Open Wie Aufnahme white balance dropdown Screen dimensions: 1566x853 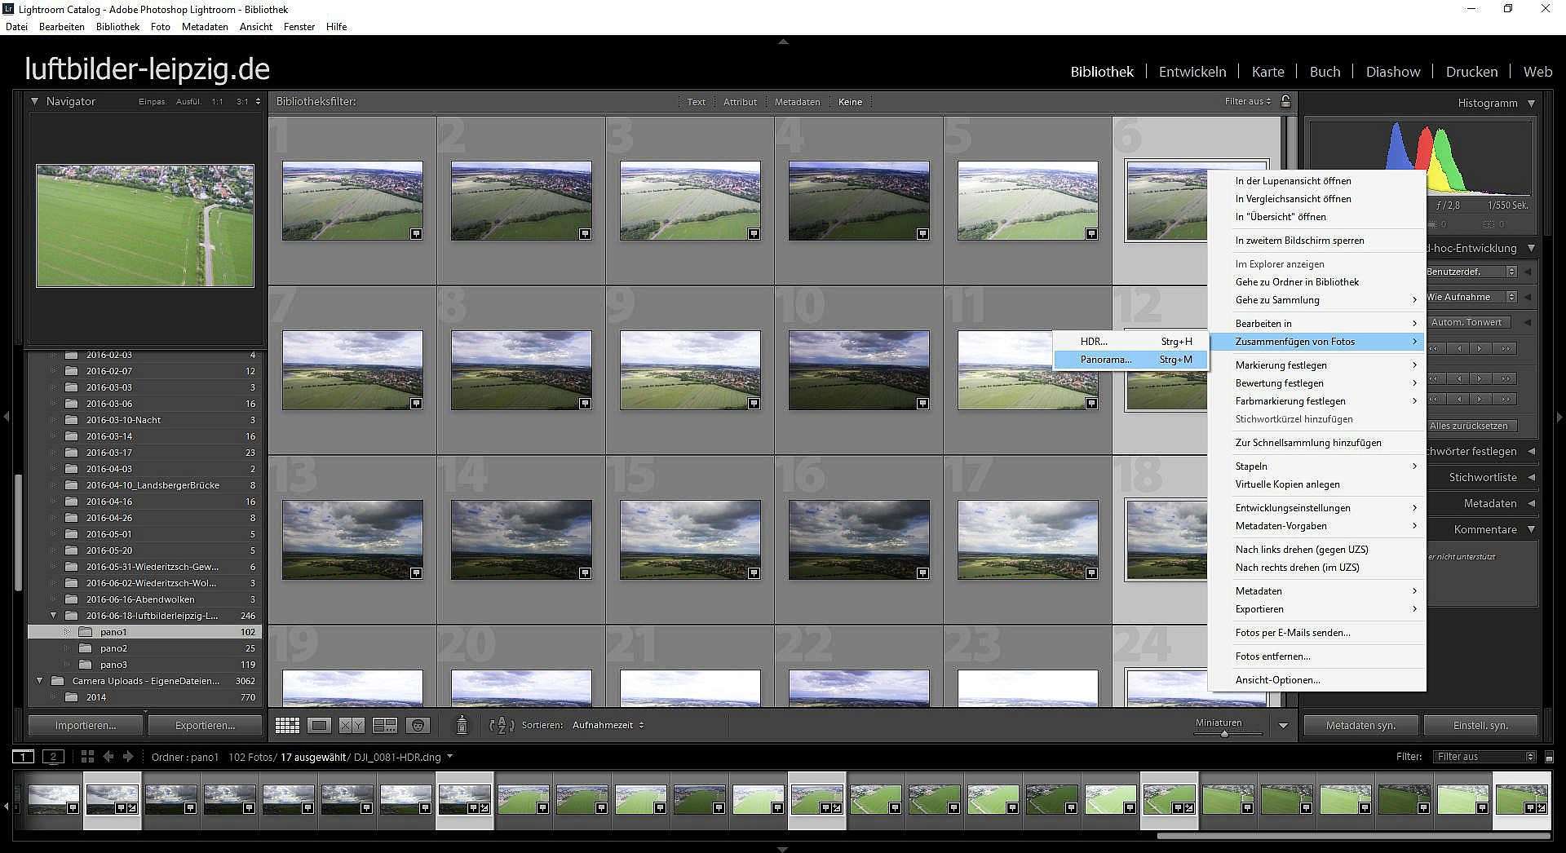(1471, 297)
